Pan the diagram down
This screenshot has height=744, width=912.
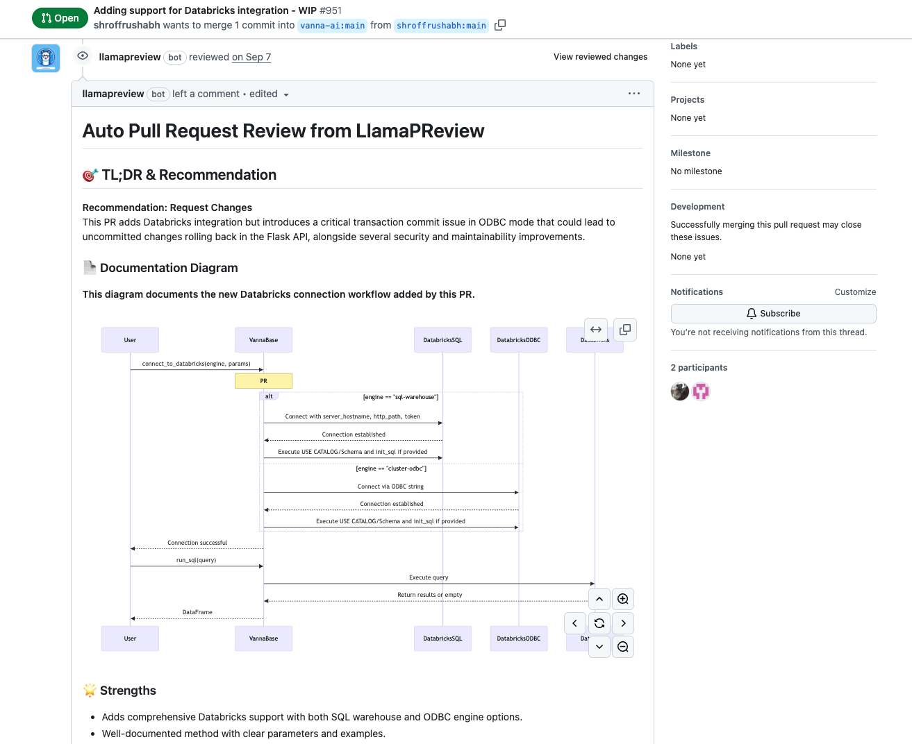599,647
